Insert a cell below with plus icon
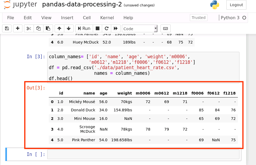Screen dimensions: 256x165 [x=18, y=28]
